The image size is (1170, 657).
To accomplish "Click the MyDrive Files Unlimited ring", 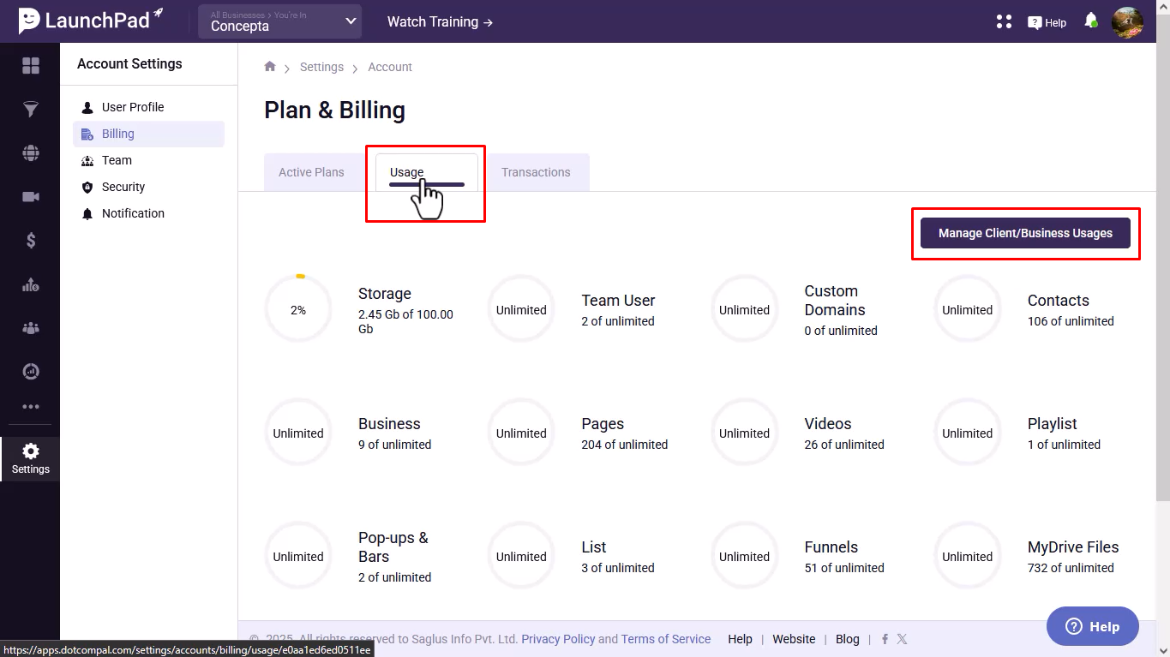I will [x=968, y=557].
